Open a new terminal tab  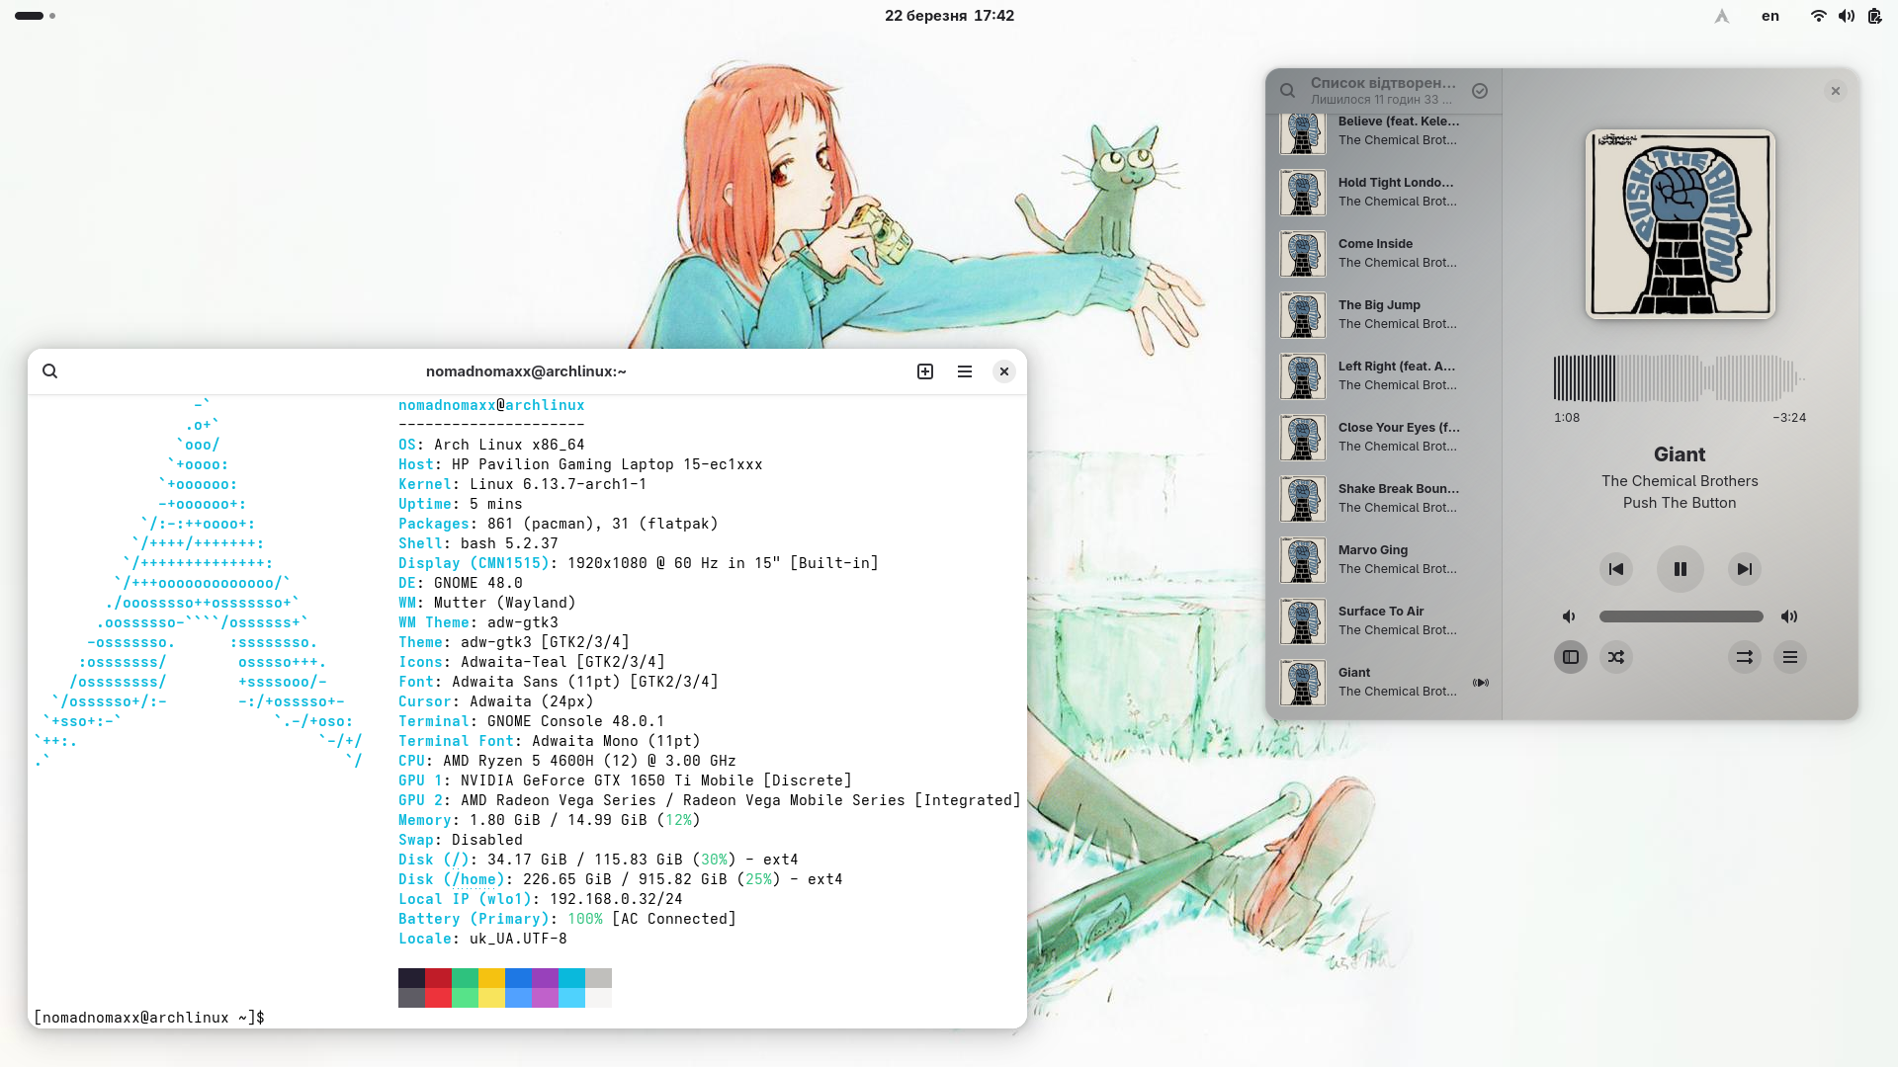[925, 371]
